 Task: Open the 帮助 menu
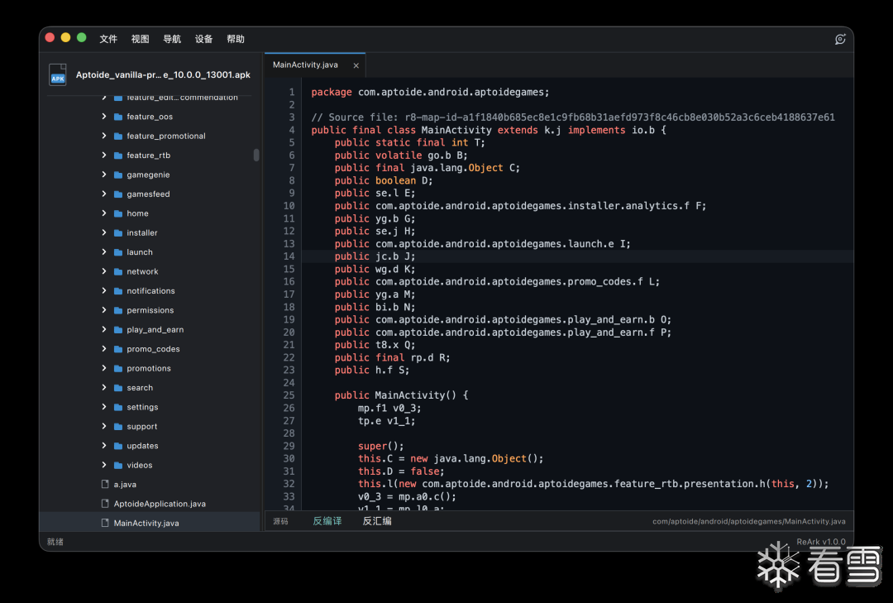pyautogui.click(x=236, y=40)
